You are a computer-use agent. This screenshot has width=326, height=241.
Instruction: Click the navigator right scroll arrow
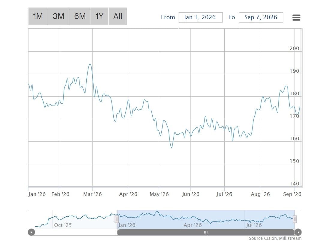tap(298, 232)
